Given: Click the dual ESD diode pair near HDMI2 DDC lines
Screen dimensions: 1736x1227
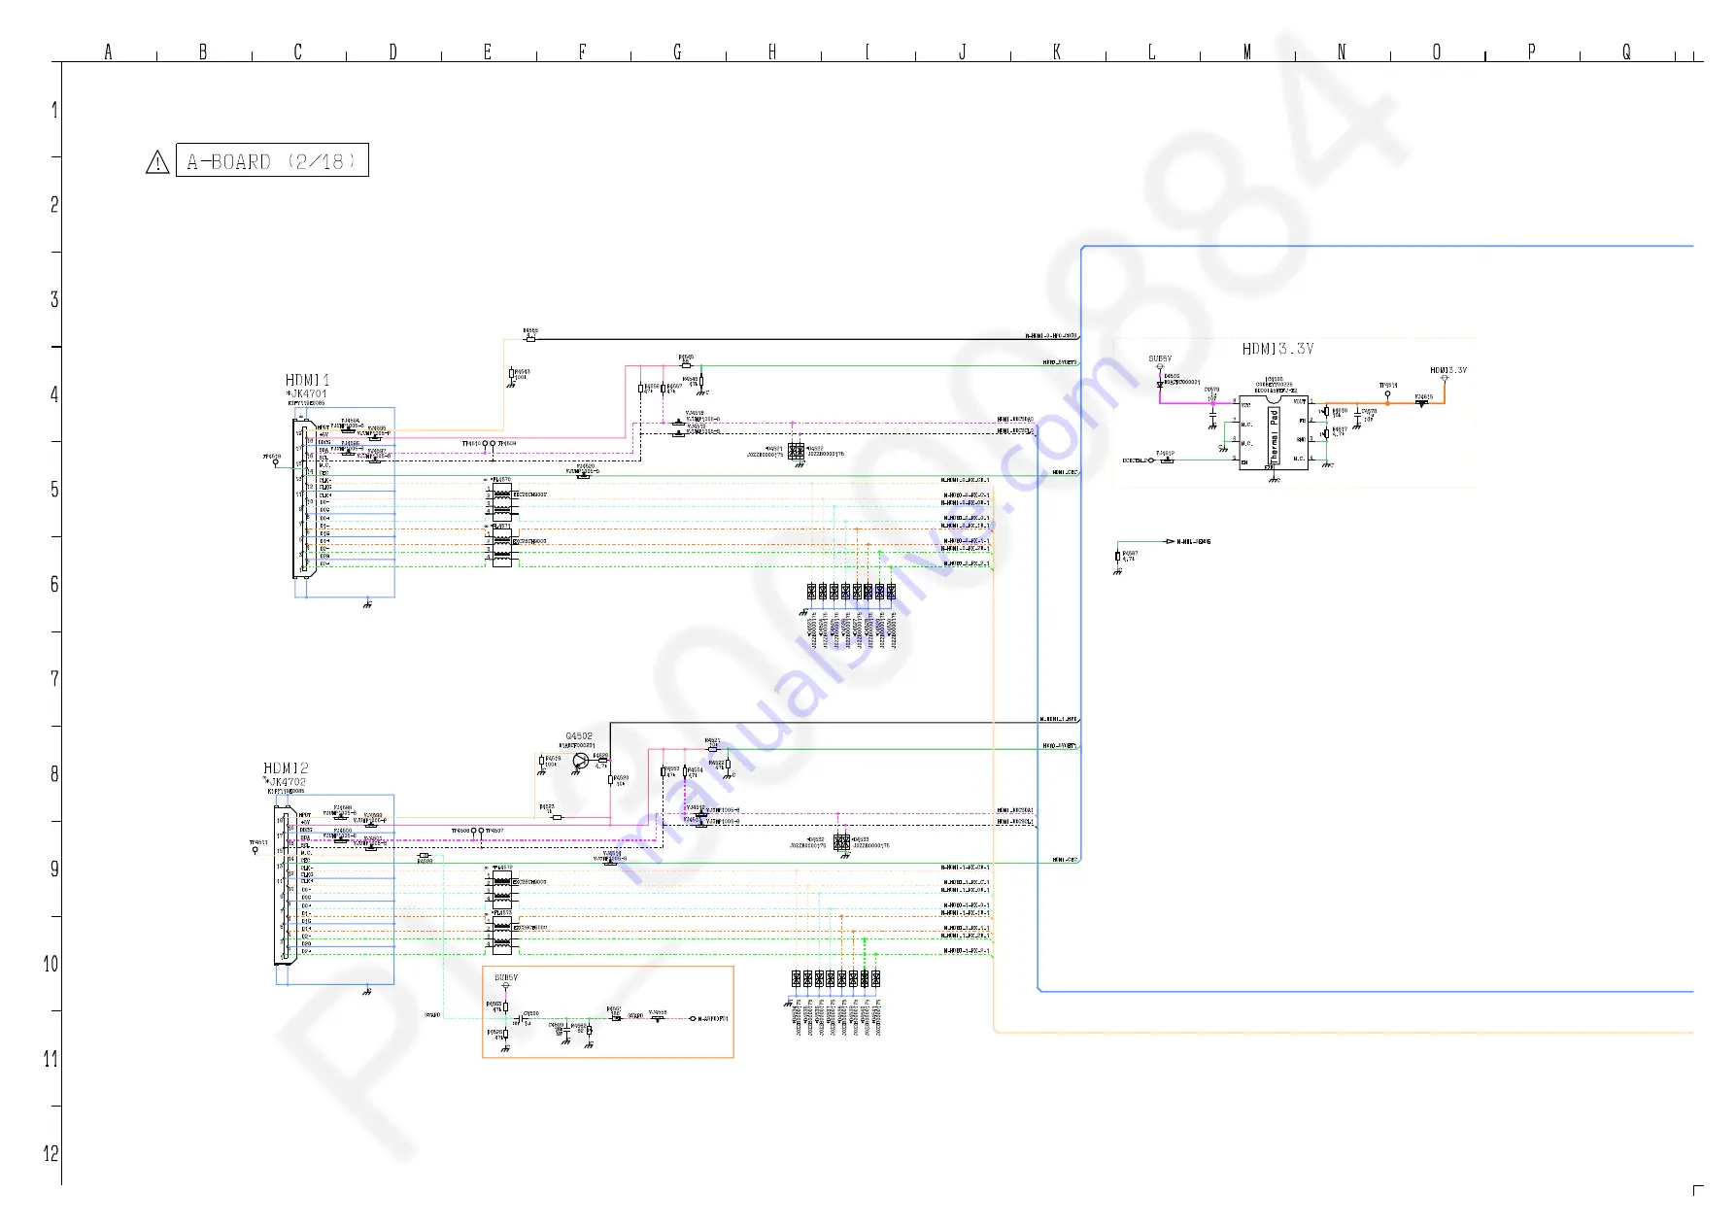Looking at the screenshot, I should coord(841,841).
